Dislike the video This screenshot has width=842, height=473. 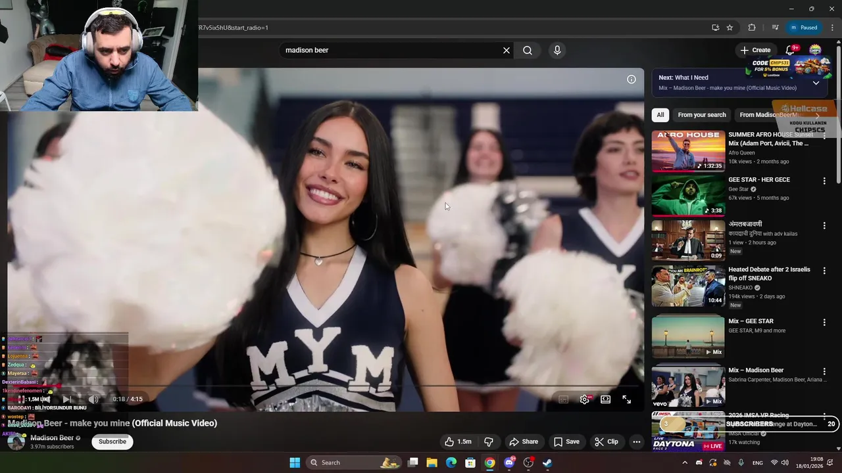[489, 441]
